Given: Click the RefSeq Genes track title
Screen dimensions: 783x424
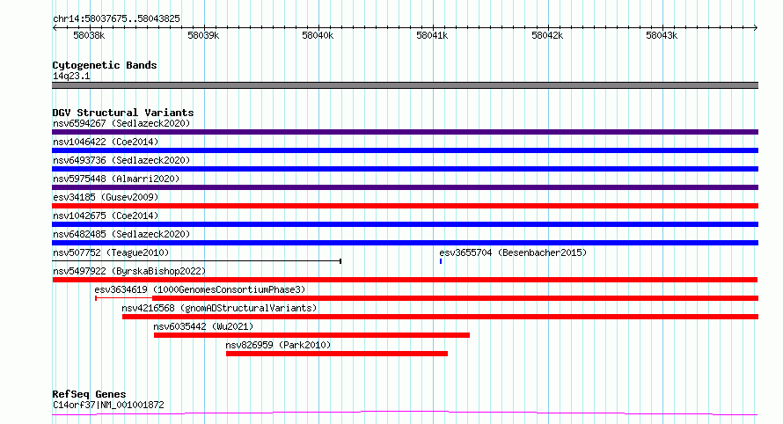Looking at the screenshot, I should pyautogui.click(x=89, y=394).
